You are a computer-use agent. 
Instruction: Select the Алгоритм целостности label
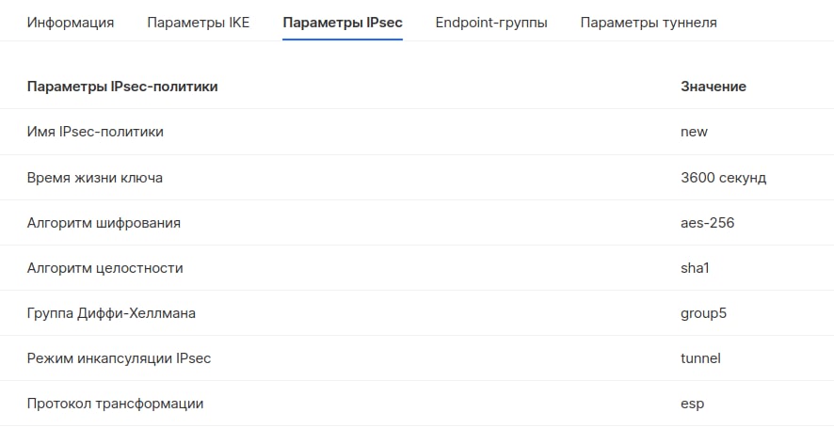104,268
